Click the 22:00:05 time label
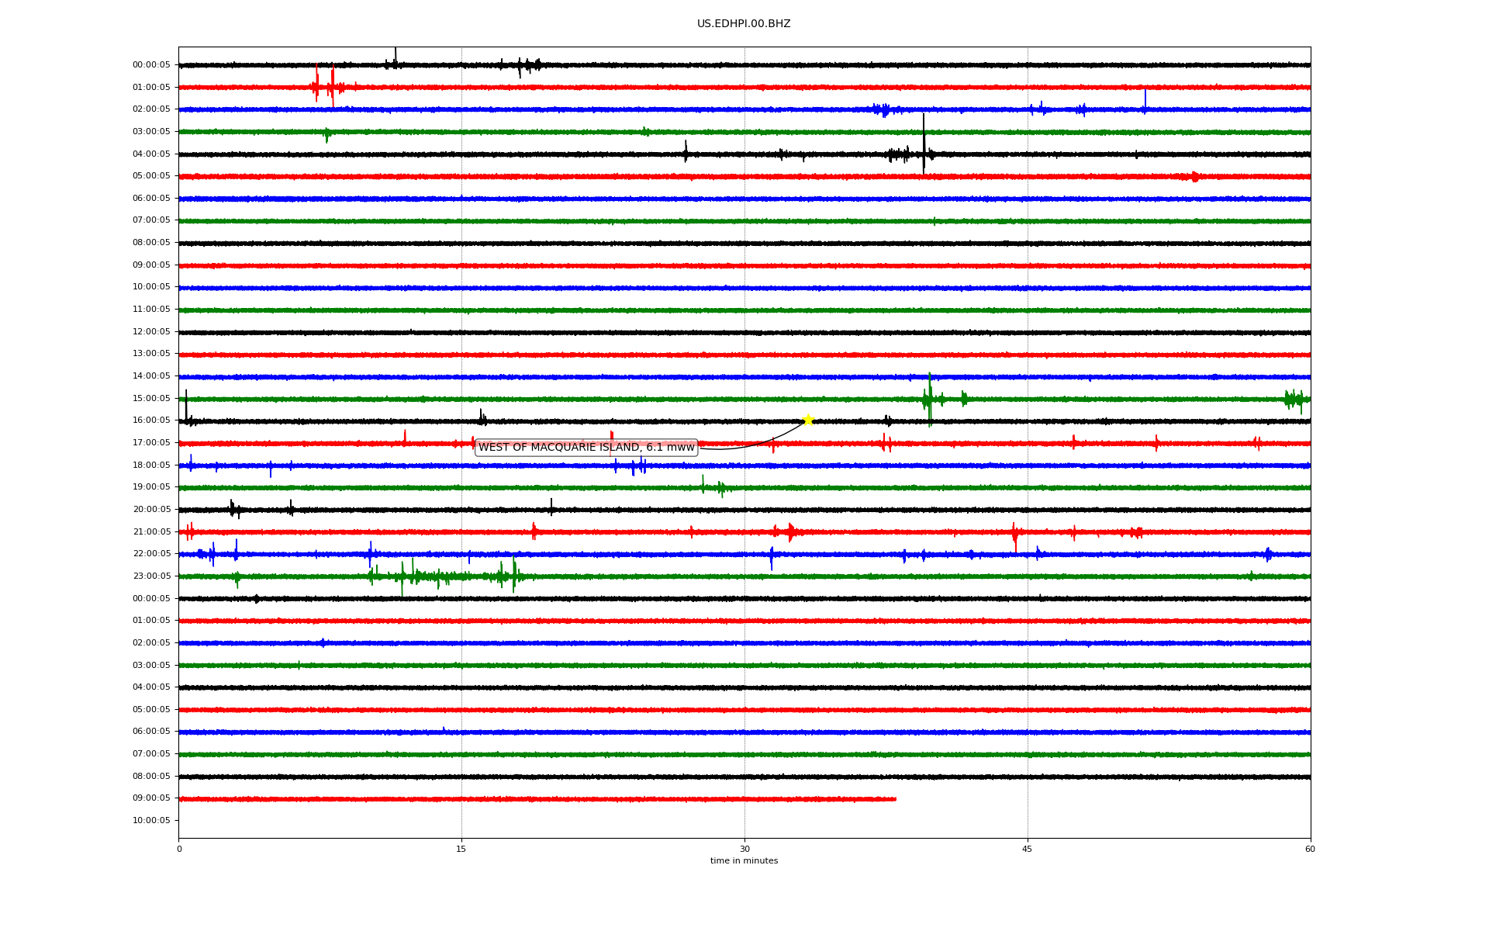This screenshot has width=1489, height=931. 151,554
